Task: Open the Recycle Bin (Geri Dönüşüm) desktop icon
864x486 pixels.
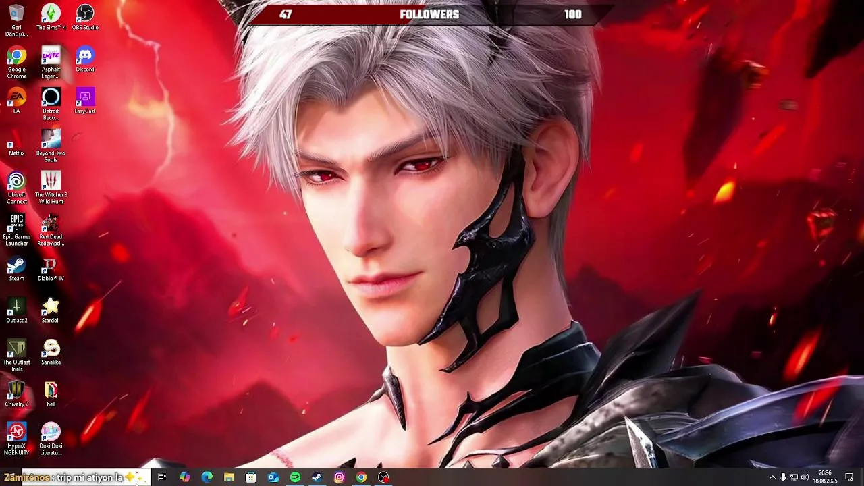Action: pyautogui.click(x=17, y=20)
